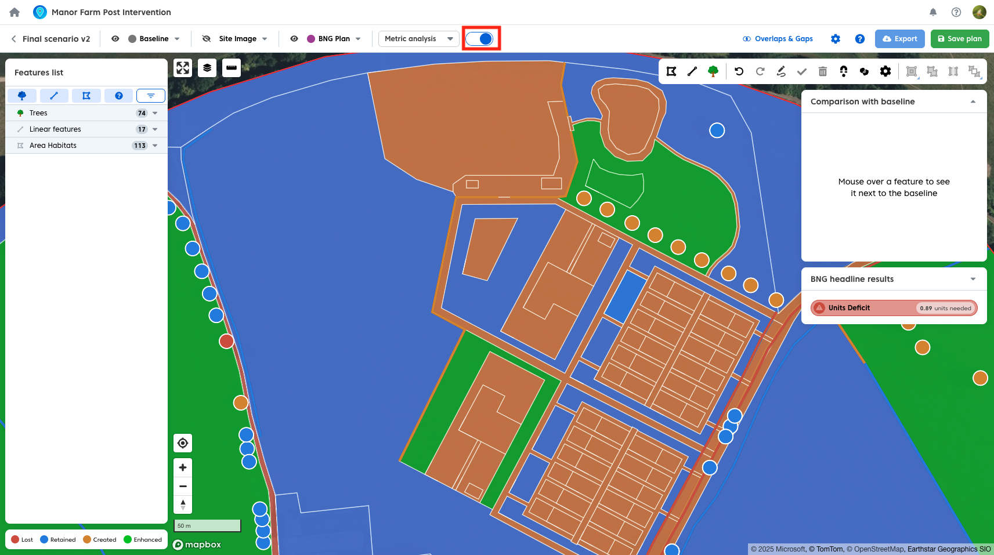The height and width of the screenshot is (555, 994).
Task: Activate the ruler measure tool
Action: click(232, 68)
